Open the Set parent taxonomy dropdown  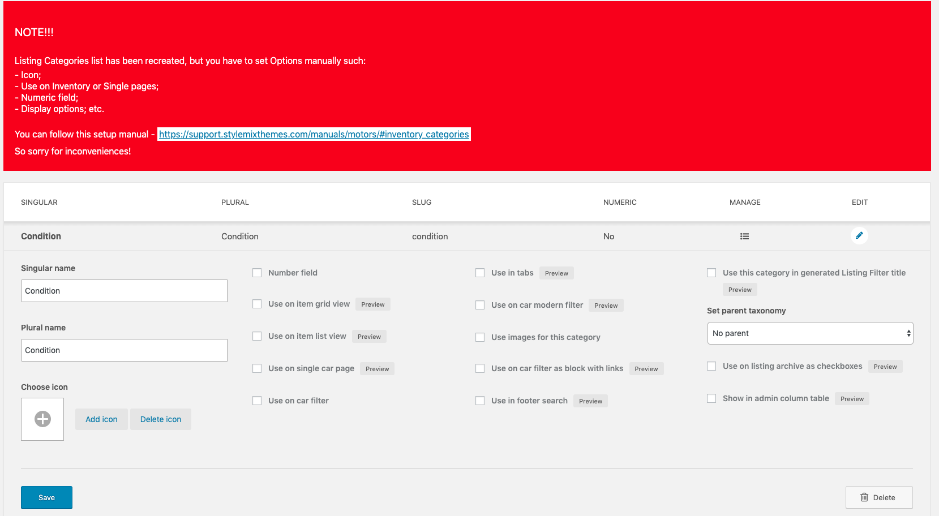click(810, 333)
